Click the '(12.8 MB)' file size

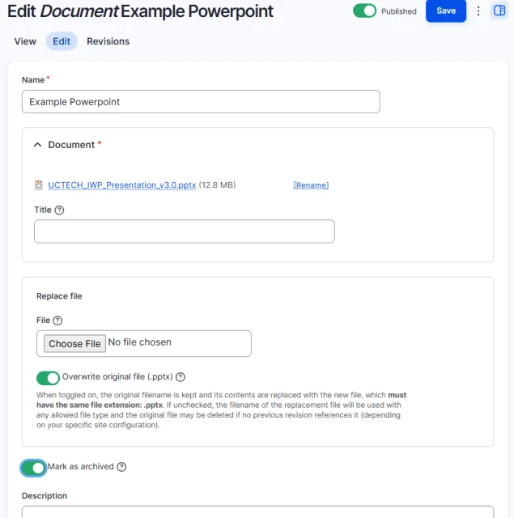click(217, 185)
